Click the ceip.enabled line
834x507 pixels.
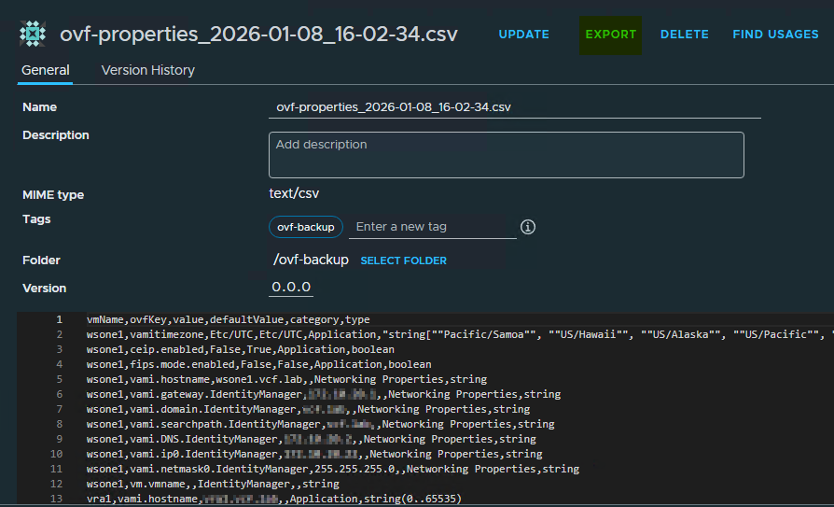pyautogui.click(x=241, y=349)
